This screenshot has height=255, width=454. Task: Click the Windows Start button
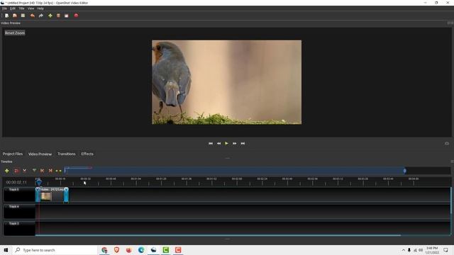6,250
